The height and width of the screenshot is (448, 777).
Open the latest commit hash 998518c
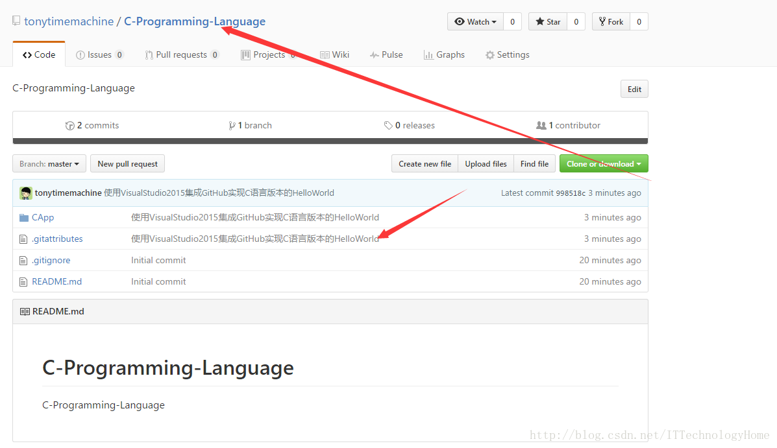571,193
